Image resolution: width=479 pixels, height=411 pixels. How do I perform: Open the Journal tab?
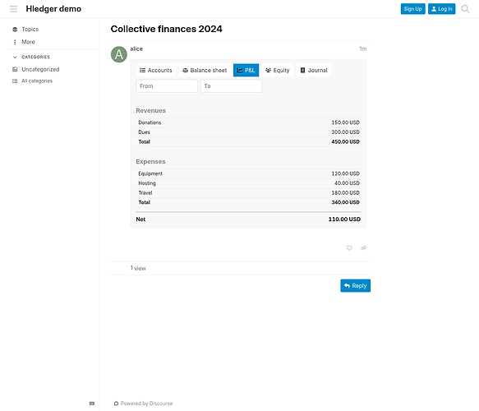pyautogui.click(x=314, y=71)
